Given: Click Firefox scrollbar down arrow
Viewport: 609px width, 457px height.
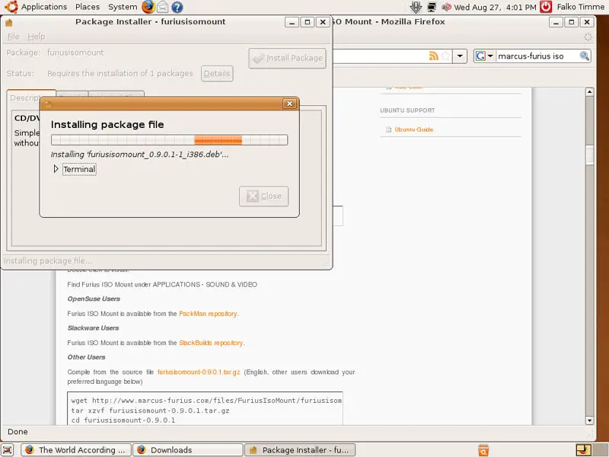Looking at the screenshot, I should [589, 420].
